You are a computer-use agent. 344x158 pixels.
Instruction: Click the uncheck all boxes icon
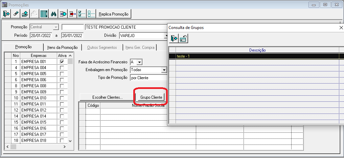point(91,14)
